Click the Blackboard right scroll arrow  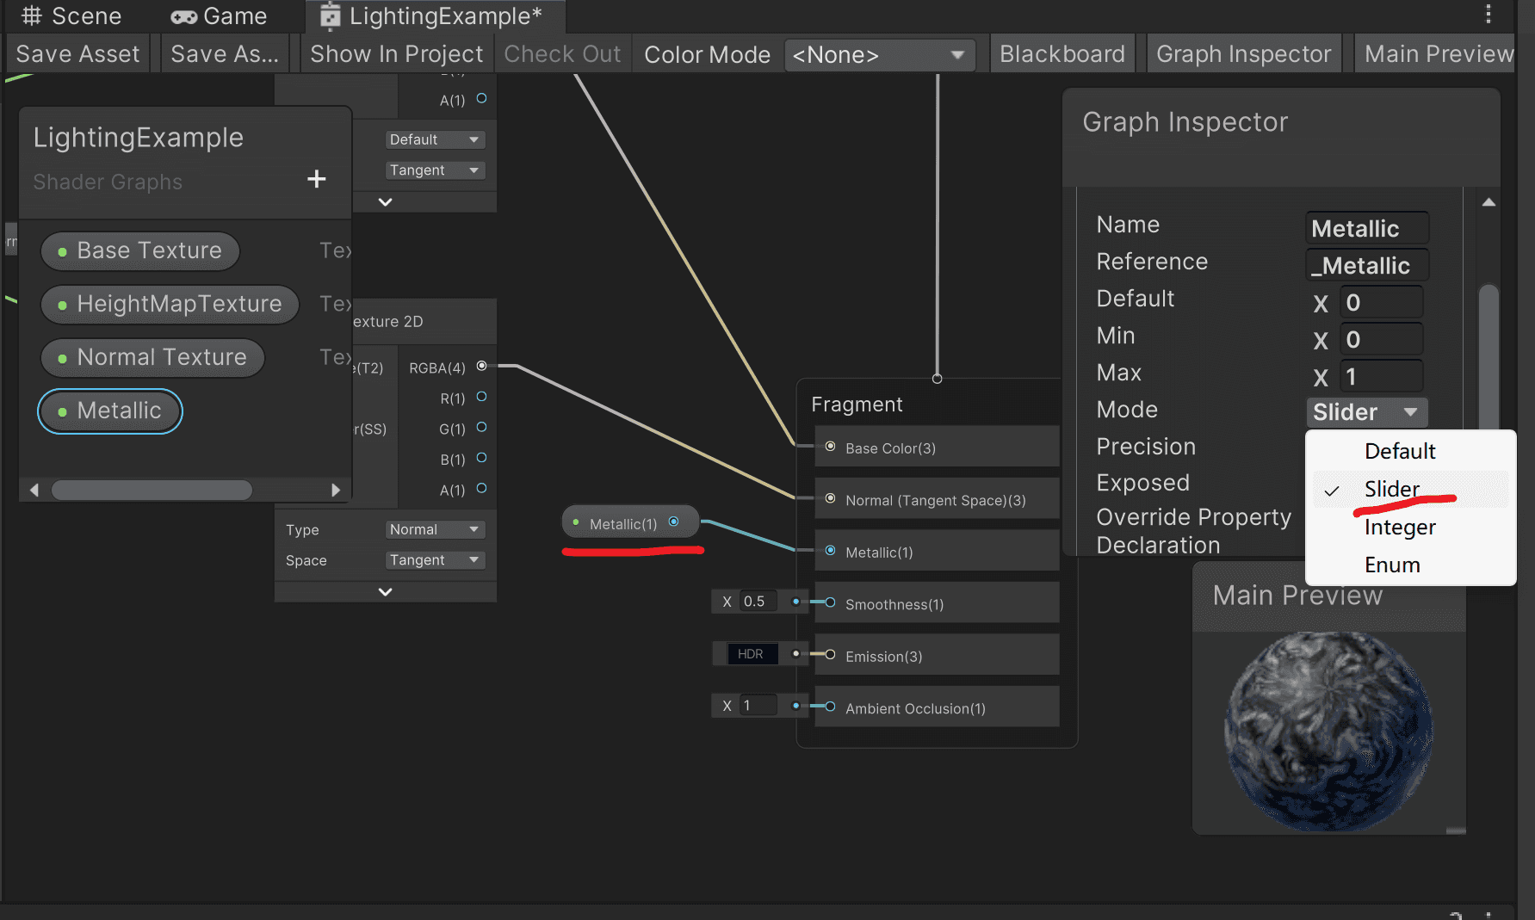pos(336,490)
